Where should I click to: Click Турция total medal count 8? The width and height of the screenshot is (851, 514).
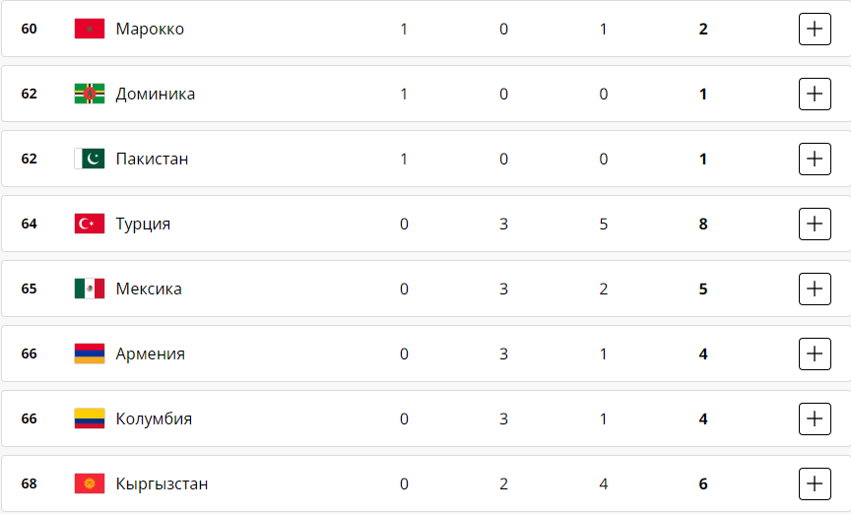click(x=703, y=224)
